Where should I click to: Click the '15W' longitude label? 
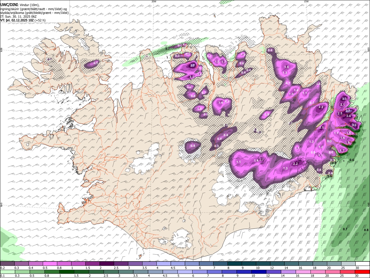306,1
